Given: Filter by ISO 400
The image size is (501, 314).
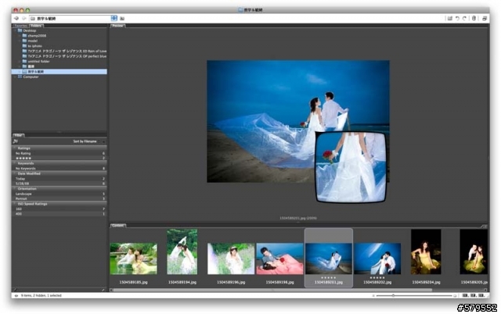Looking at the screenshot, I should point(59,214).
